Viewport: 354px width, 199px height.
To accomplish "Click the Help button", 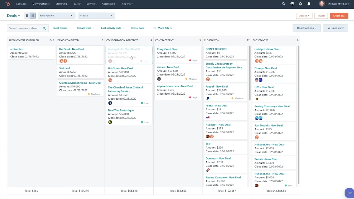I will [x=349, y=193].
